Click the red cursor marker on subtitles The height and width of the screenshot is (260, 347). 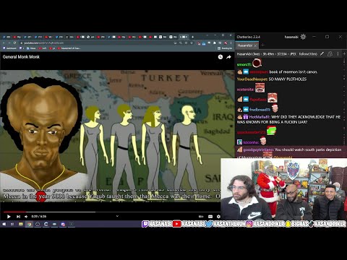pos(40,196)
